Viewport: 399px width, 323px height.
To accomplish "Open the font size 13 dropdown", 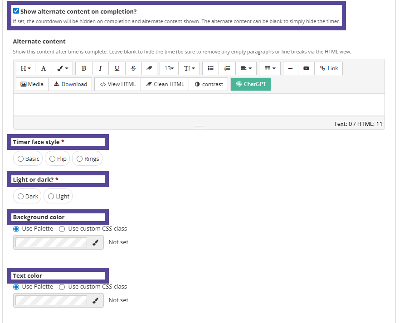I will pos(169,68).
